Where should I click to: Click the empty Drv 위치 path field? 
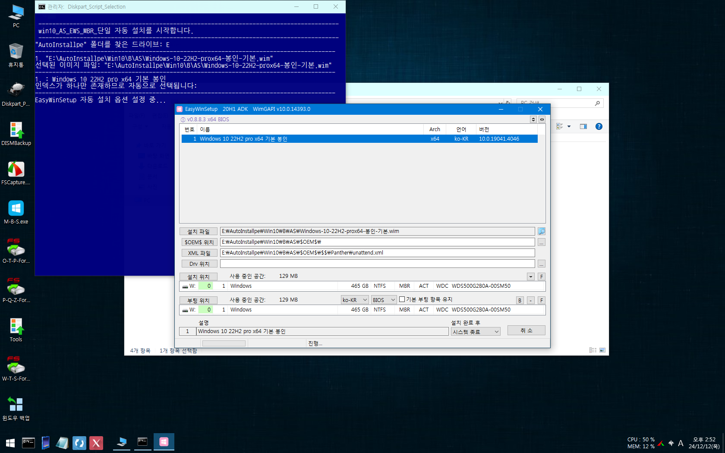coord(378,264)
